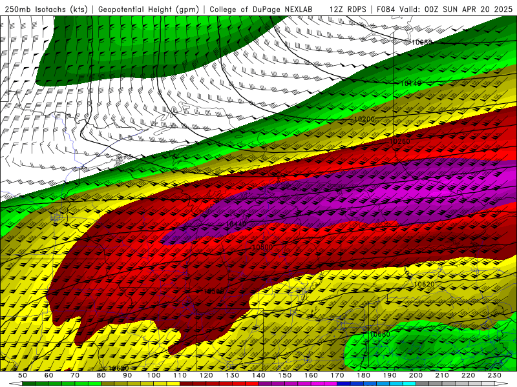Click 'Valid: 00Z SUN APR 20 2025' text
Image resolution: width=517 pixels, height=387 pixels.
tap(456, 10)
